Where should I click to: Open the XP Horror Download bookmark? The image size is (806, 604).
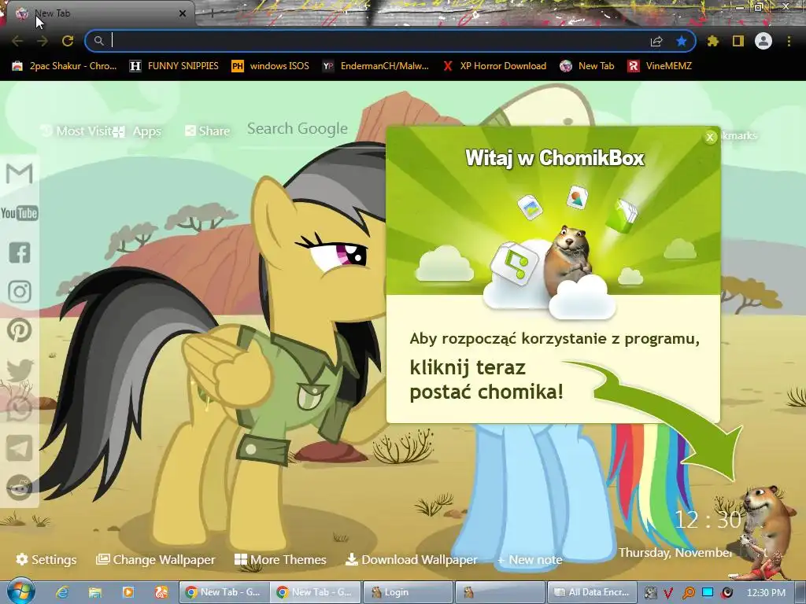click(x=494, y=66)
